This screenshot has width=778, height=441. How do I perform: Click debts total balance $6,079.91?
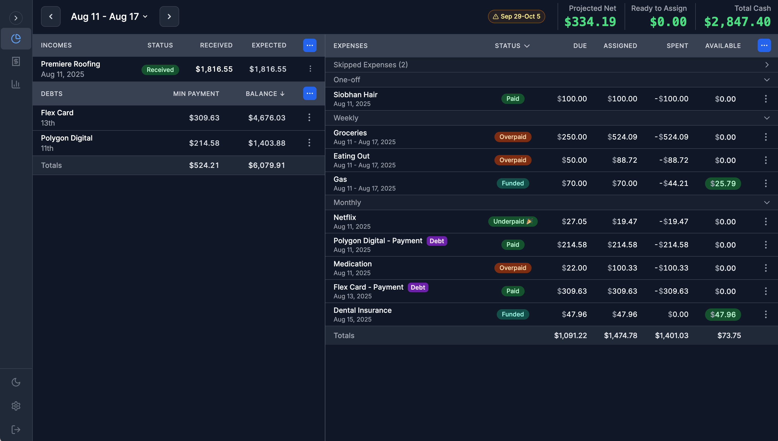point(266,165)
